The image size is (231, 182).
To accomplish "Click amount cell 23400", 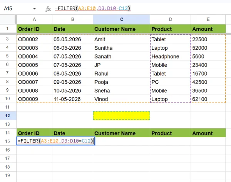I will [208, 65].
